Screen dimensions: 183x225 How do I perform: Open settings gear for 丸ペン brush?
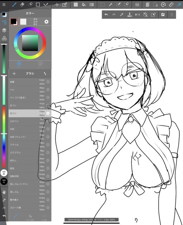[48, 113]
